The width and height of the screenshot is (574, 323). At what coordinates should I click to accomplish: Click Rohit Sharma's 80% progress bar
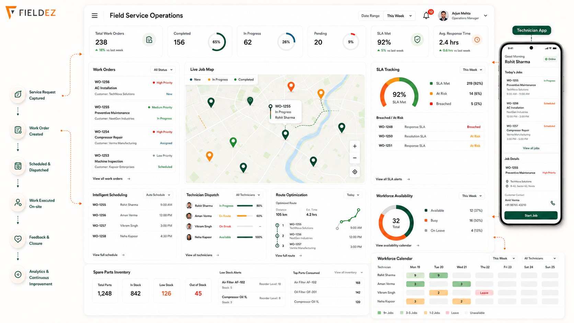(x=245, y=206)
